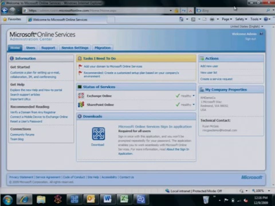The image size is (275, 206).
Task: Click the Stop loading X icon
Action: coord(190,11)
